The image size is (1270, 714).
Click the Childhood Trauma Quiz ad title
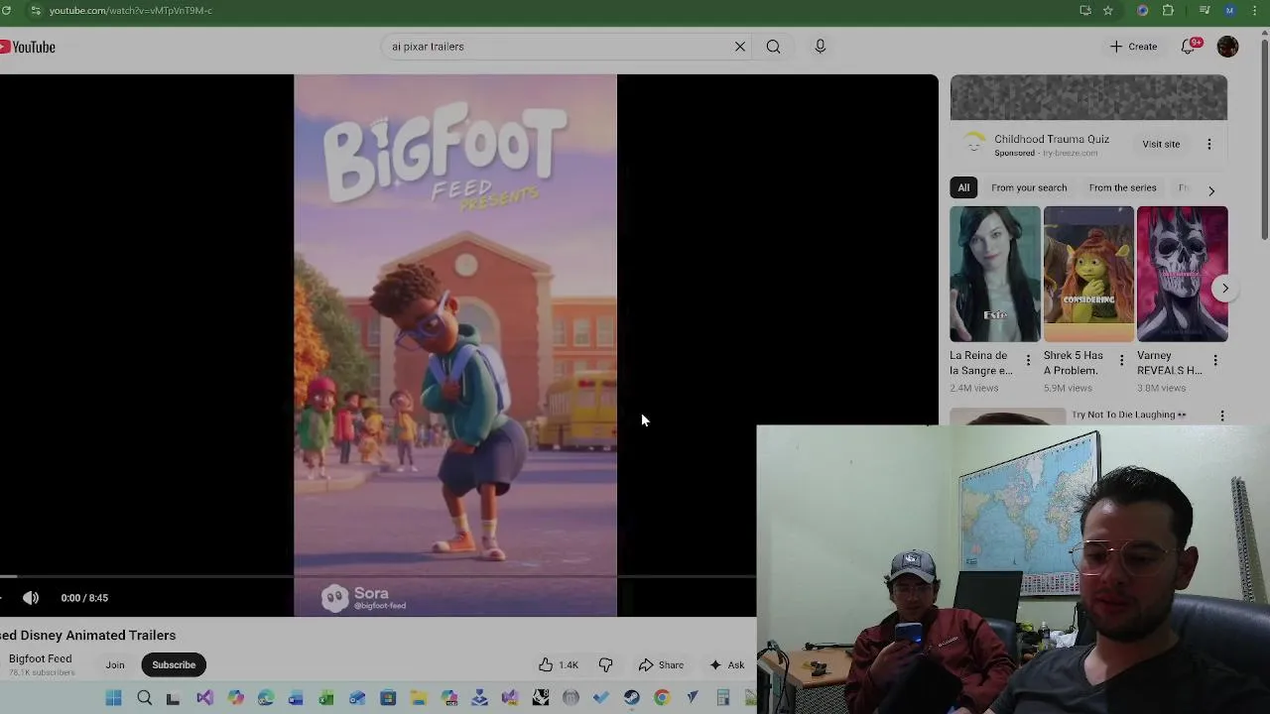[1052, 139]
